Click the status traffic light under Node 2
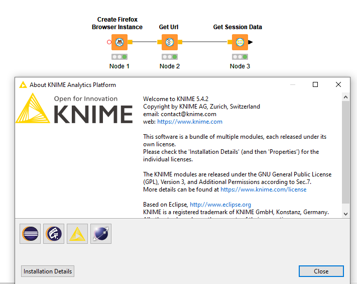Image resolution: width=357 pixels, height=284 pixels. [170, 57]
